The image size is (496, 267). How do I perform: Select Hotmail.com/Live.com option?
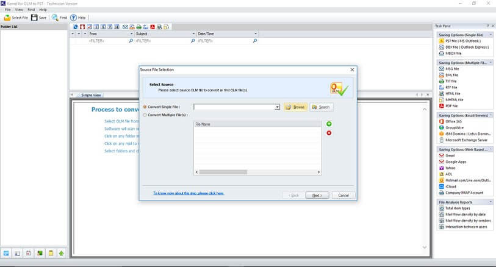point(465,180)
